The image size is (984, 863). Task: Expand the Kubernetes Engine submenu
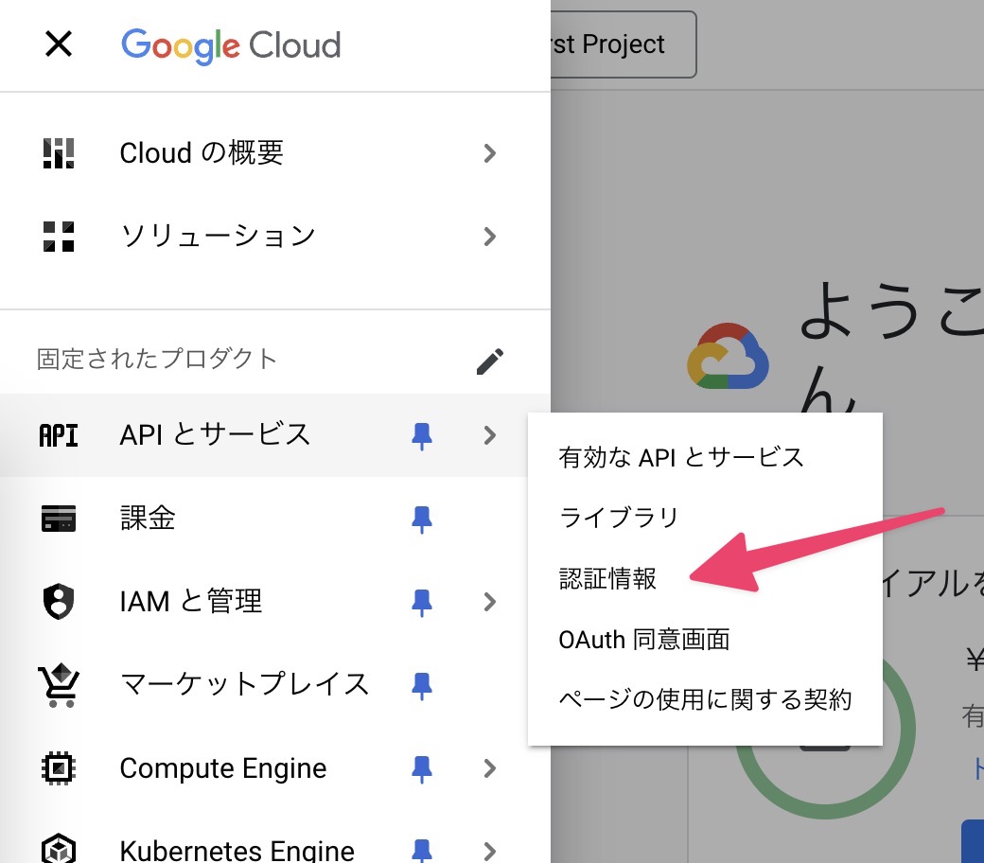[x=490, y=849]
